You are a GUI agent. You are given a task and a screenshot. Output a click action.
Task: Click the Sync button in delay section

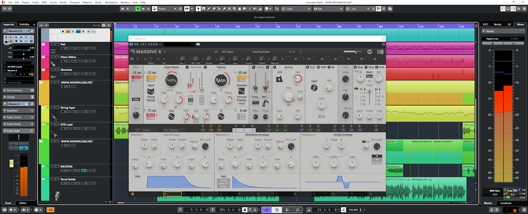[369, 76]
